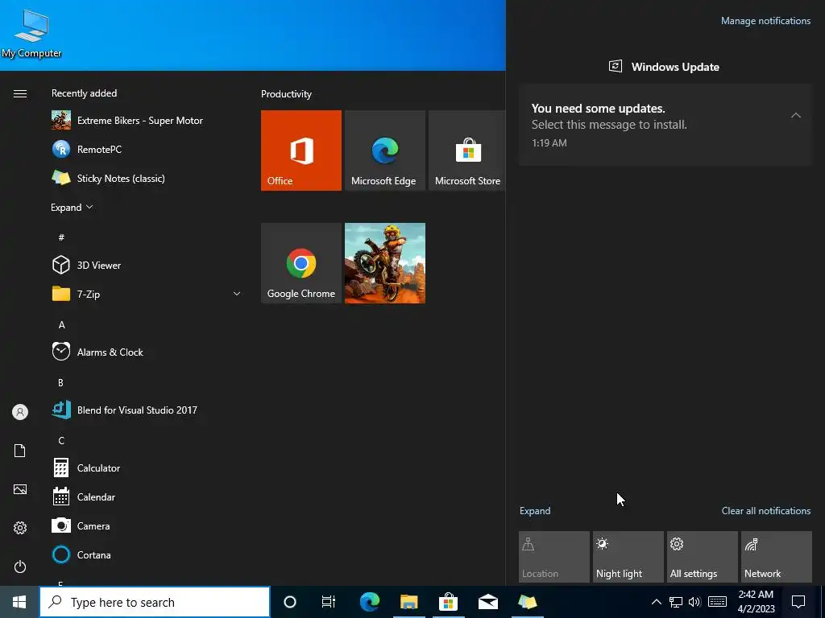Open All settings quick action
The image size is (825, 618).
[703, 557]
